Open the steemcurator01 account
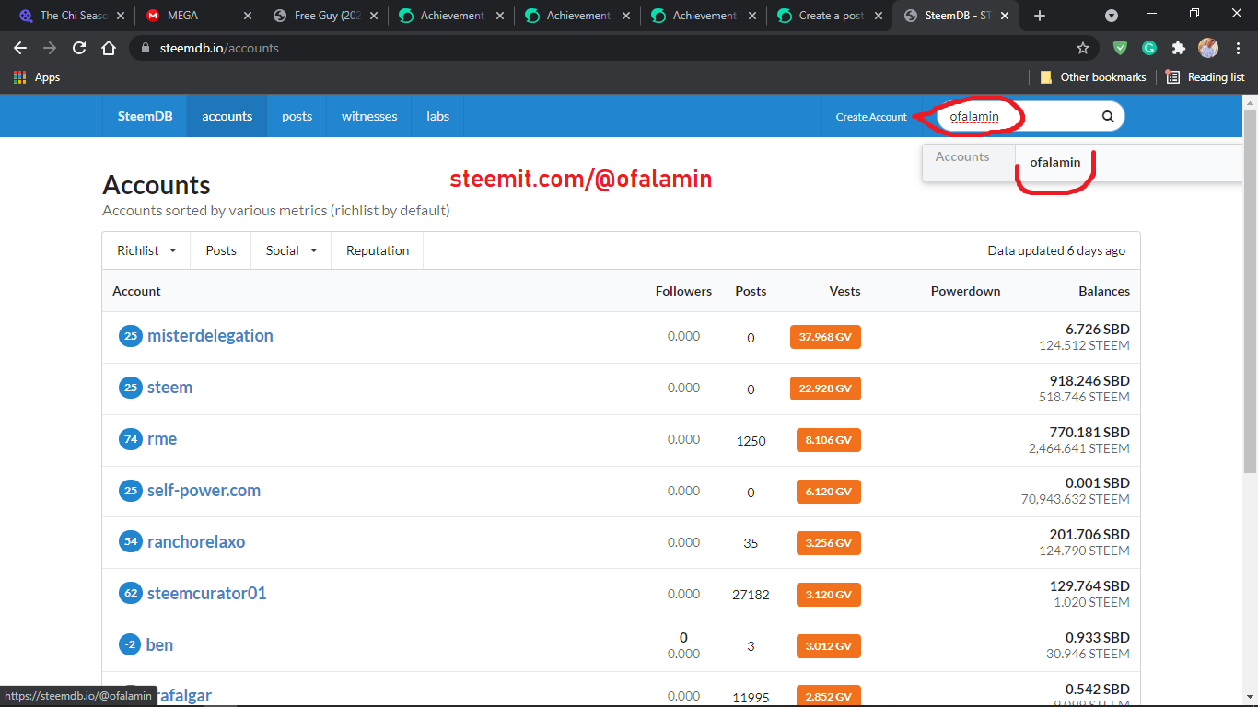1258x707 pixels. [x=206, y=594]
